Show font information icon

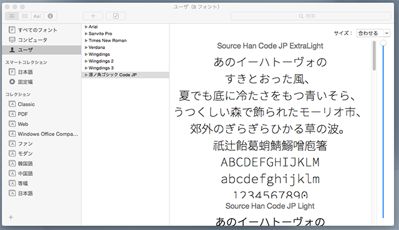[x=50, y=16]
